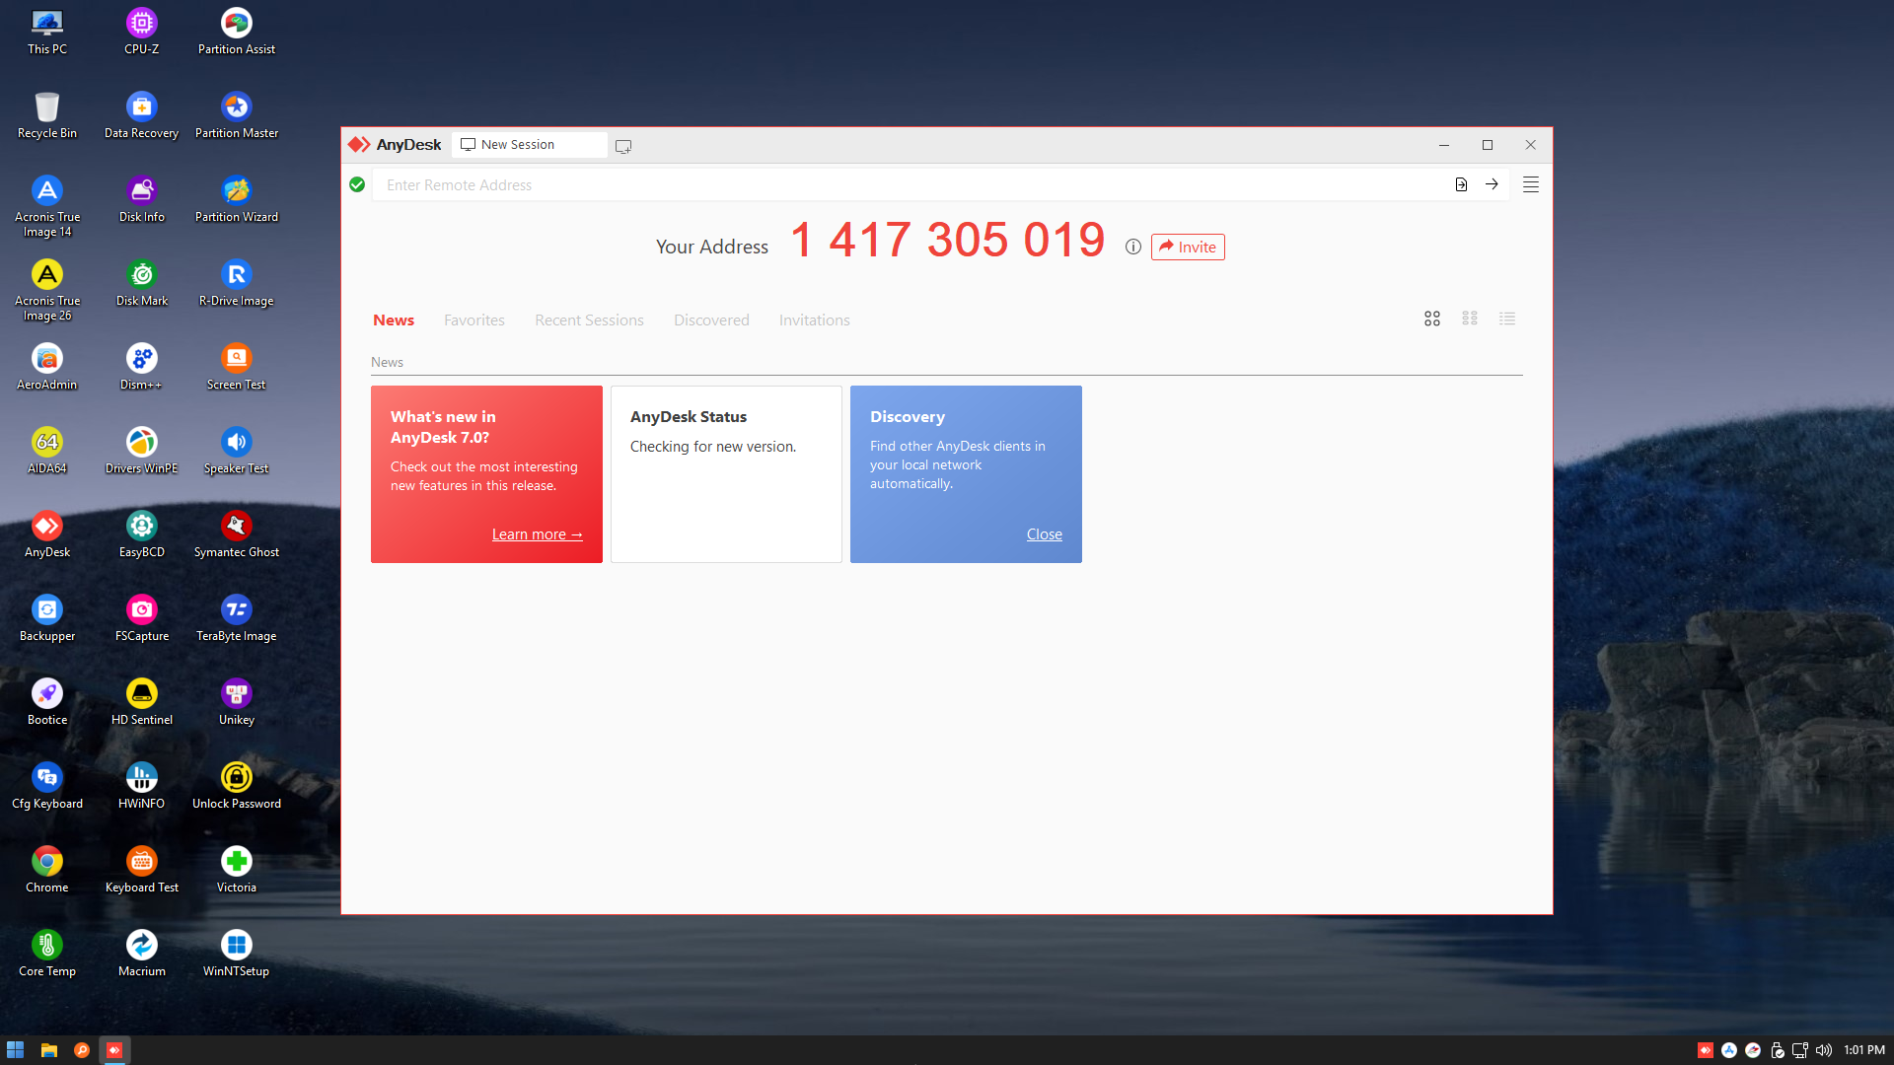Click the AnyDesk logo in title bar

click(x=395, y=145)
